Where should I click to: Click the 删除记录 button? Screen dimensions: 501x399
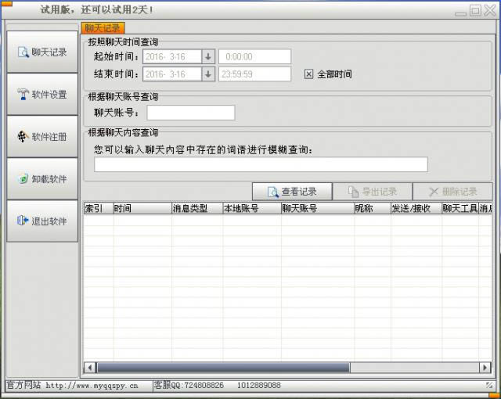(452, 192)
